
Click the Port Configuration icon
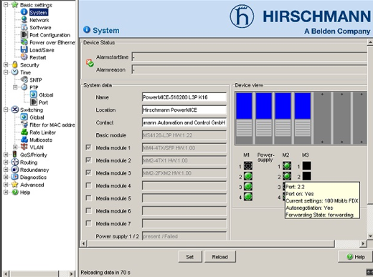(24, 34)
